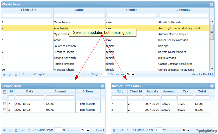Image resolution: width=218 pixels, height=134 pixels.
Task: Click the delete trash icon in Clients Data toolbar
Action: coord(16,74)
